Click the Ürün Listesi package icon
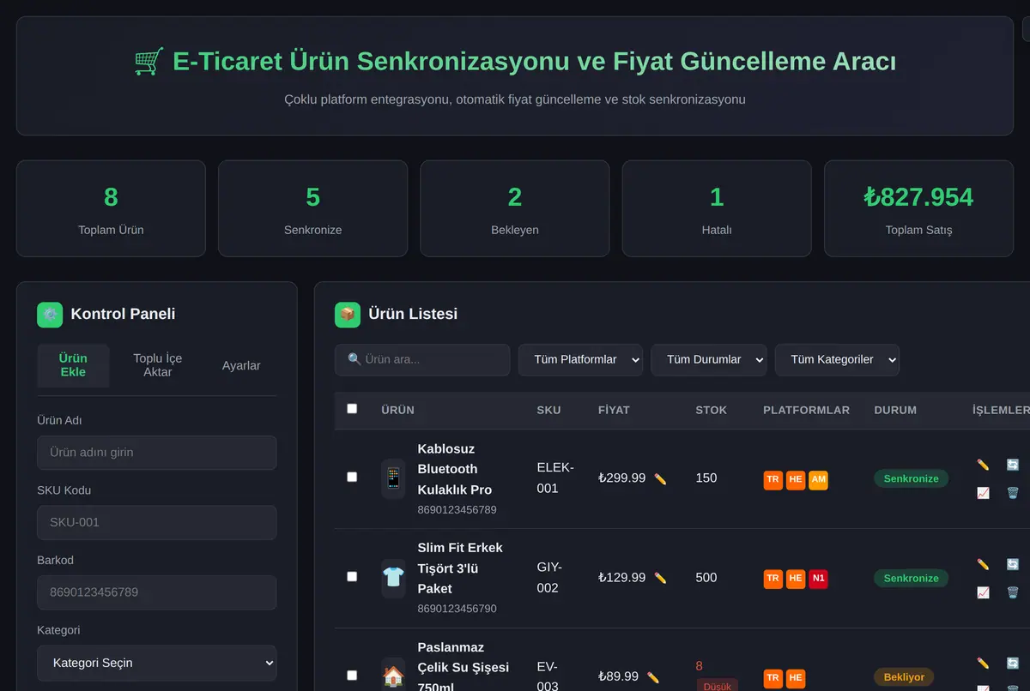 pos(348,315)
